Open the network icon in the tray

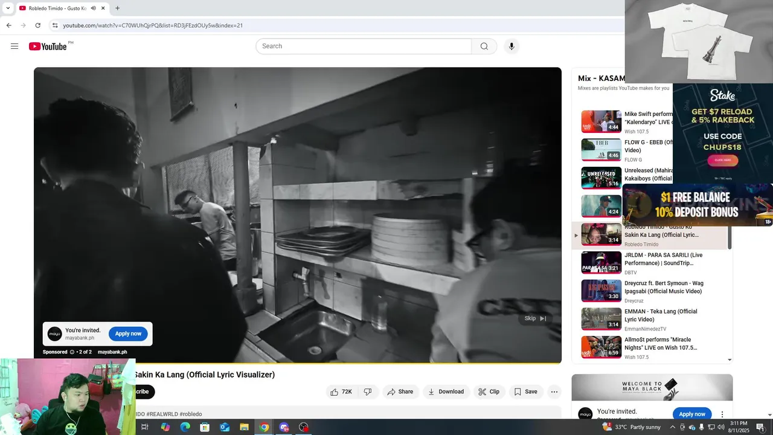tap(711, 427)
